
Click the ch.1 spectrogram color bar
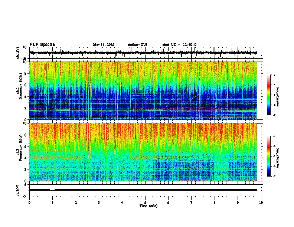tap(268, 95)
